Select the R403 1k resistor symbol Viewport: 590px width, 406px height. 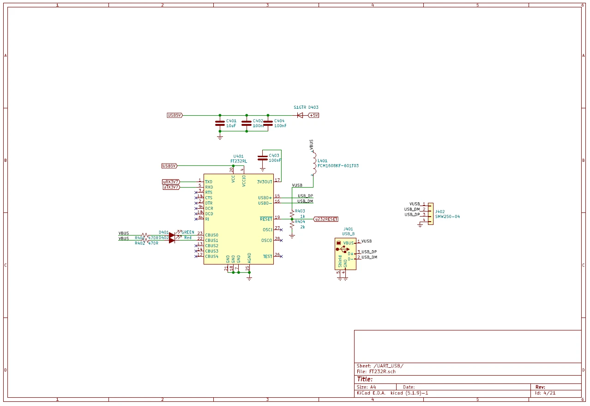[292, 214]
